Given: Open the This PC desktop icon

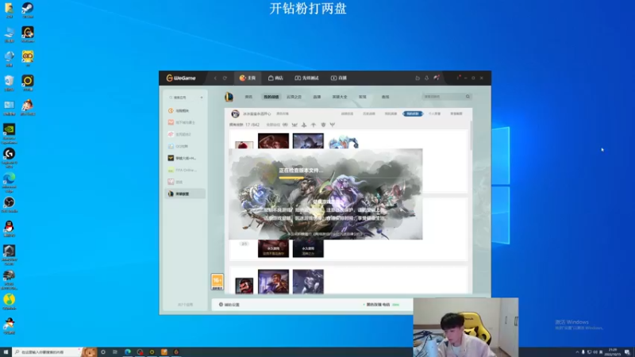Looking at the screenshot, I should click(9, 34).
